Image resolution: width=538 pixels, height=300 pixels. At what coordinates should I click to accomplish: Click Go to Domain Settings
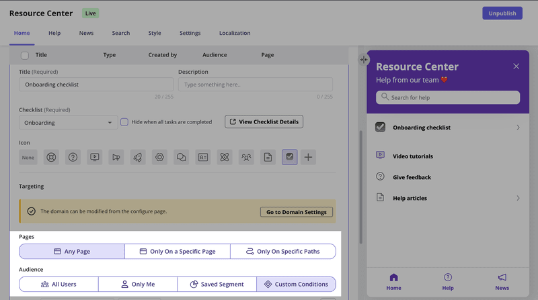coord(297,212)
